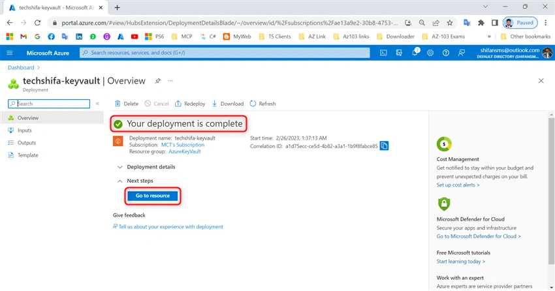Click the Download toolbar button
Image resolution: width=555 pixels, height=291 pixels.
coord(228,104)
